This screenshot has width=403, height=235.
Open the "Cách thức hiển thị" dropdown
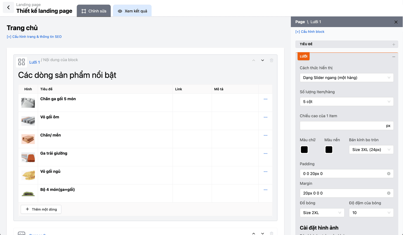[347, 77]
